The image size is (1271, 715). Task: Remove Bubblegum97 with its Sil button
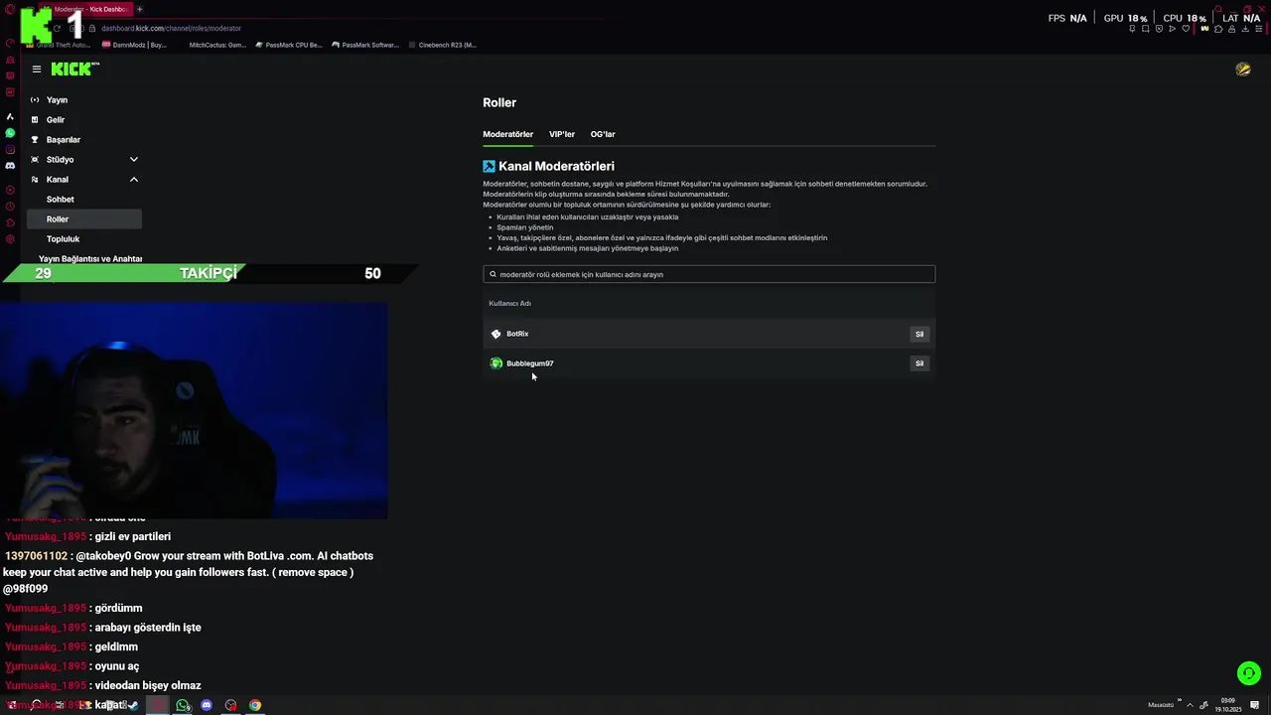(919, 363)
